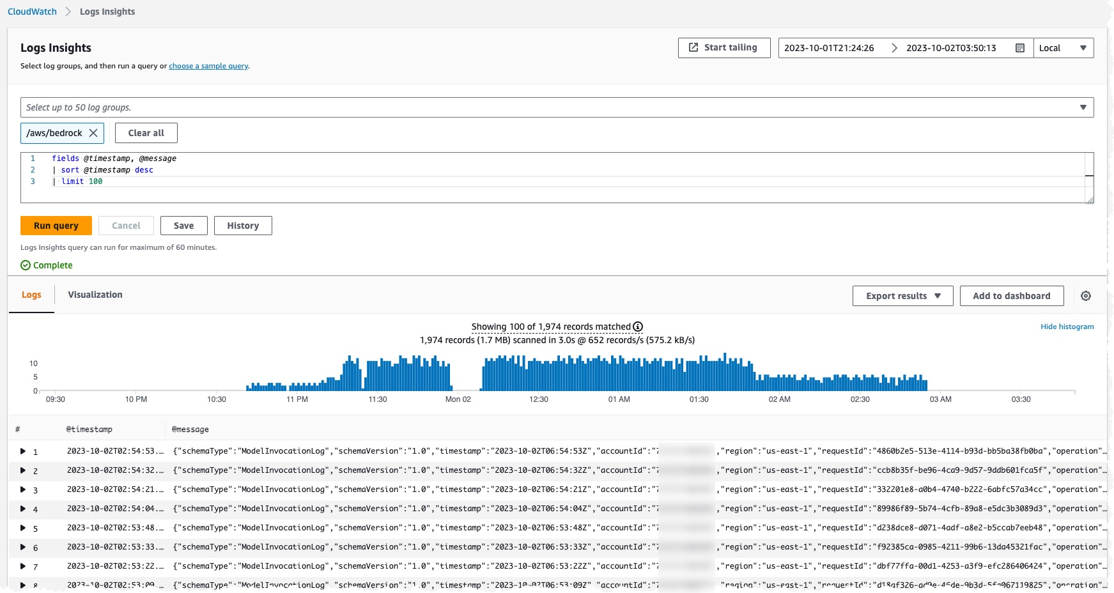1114x593 pixels.
Task: Click histogram bars near 11:30
Action: point(378,376)
